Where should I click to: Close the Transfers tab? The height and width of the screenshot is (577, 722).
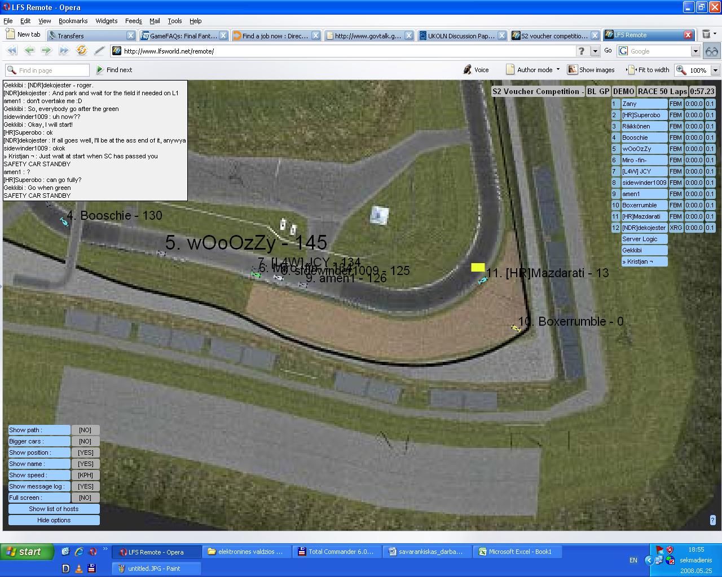point(131,35)
